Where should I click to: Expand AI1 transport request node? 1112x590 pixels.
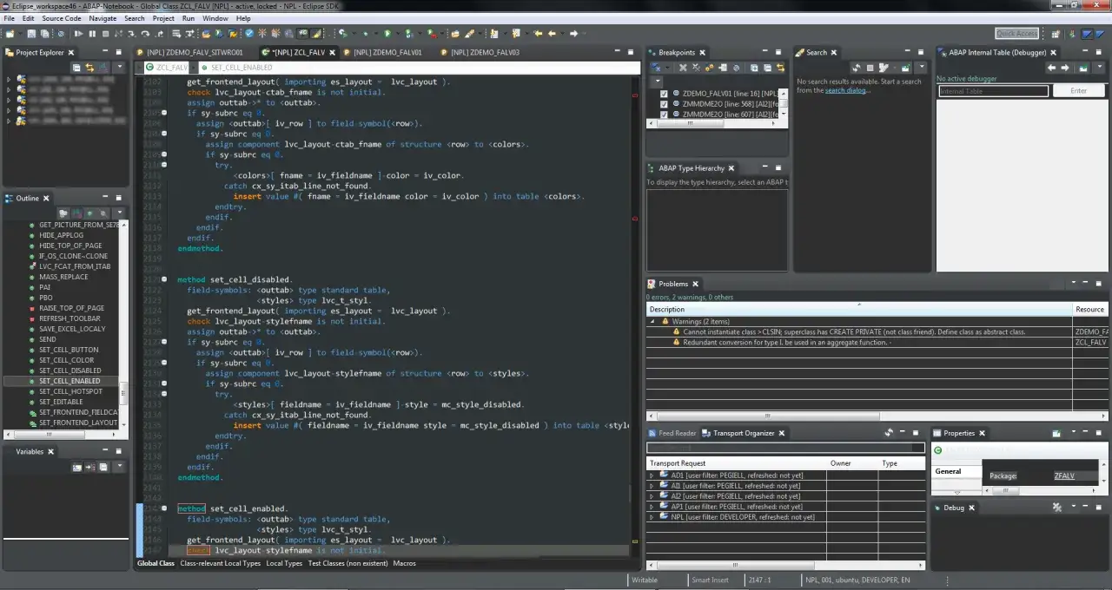[652, 486]
